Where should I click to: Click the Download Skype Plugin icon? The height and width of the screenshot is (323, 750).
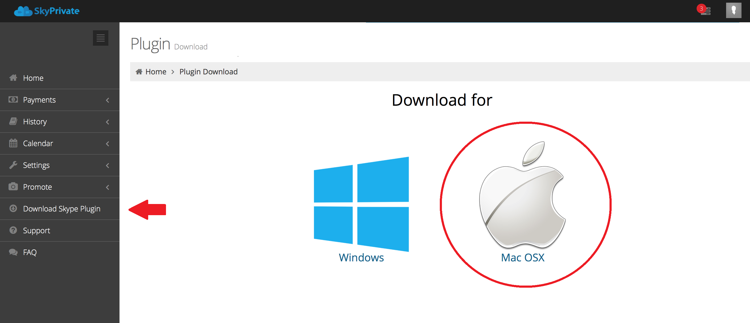[12, 208]
